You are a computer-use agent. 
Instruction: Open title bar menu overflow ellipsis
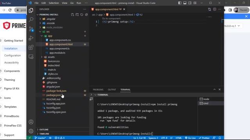point(86,3)
